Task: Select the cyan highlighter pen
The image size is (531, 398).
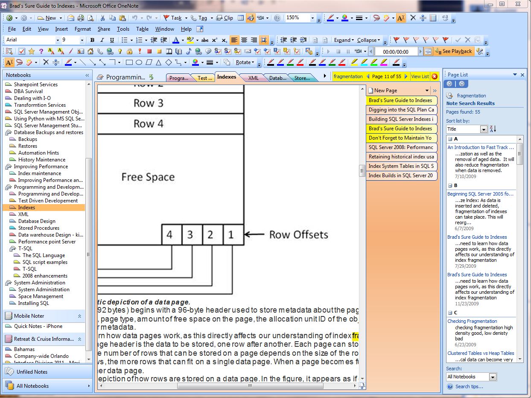Action: (x=364, y=62)
